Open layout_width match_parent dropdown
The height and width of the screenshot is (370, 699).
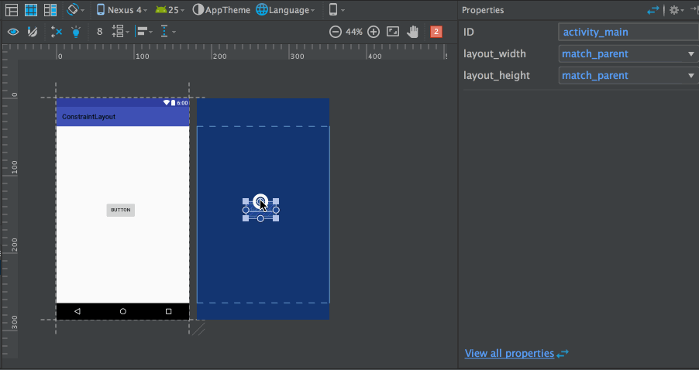628,54
